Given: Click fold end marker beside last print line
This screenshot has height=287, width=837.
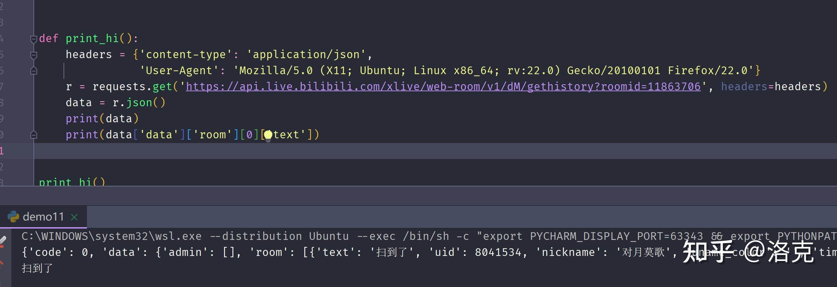Looking at the screenshot, I should [x=33, y=135].
